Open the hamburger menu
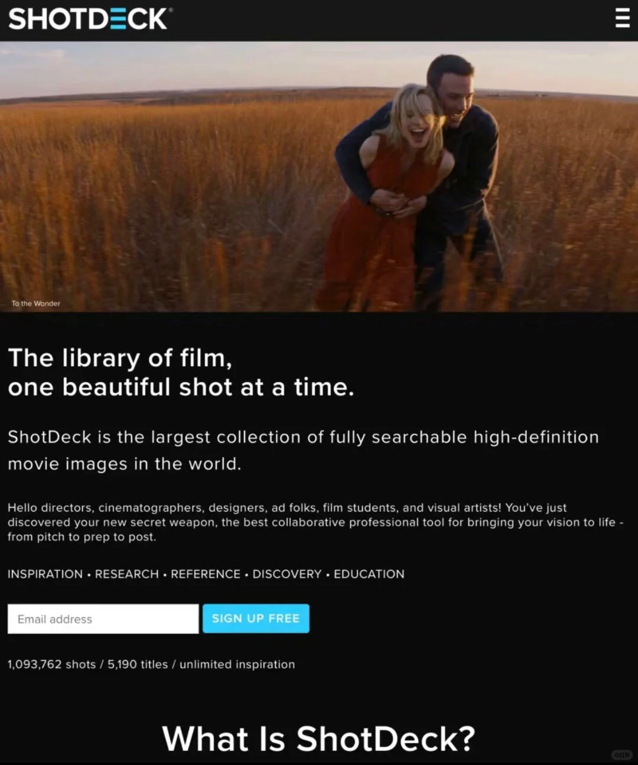This screenshot has width=638, height=765. point(622,18)
